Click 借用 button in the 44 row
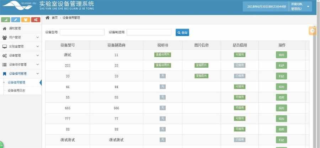Image resolution: width=320 pixels, height=148 pixels. click(282, 87)
